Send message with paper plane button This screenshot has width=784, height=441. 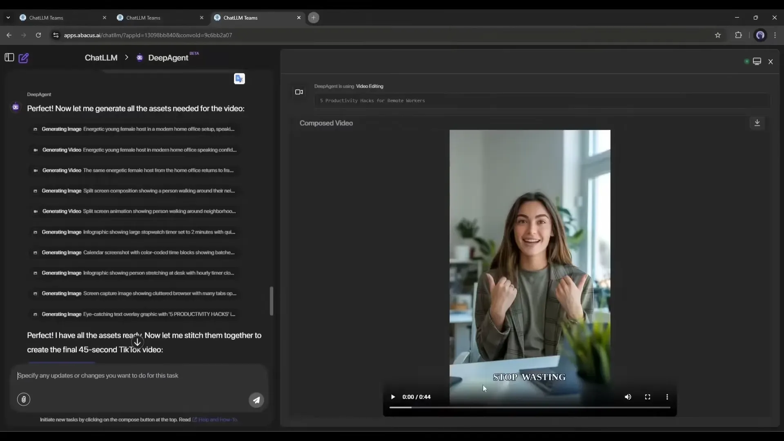click(x=256, y=400)
